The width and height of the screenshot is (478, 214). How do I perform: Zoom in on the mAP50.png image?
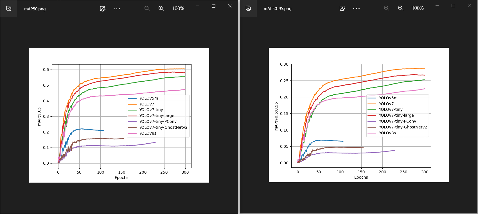click(x=161, y=8)
